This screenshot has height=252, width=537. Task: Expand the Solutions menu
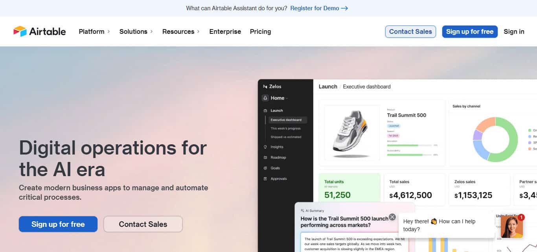(136, 31)
